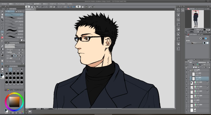This screenshot has width=211, height=115.
Task: Delete the sub tool with trash icon
Action: [x=24, y=40]
